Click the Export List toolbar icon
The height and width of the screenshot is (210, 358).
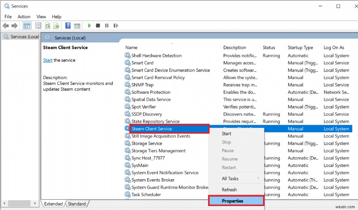[x=56, y=26]
